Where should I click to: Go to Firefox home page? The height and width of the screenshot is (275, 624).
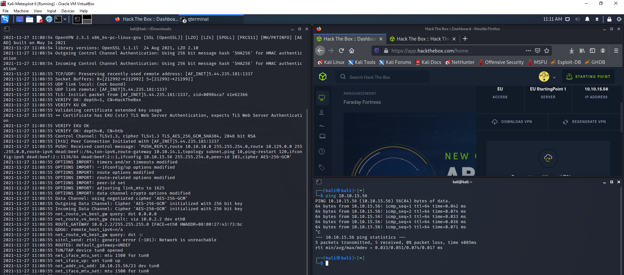tap(352, 51)
